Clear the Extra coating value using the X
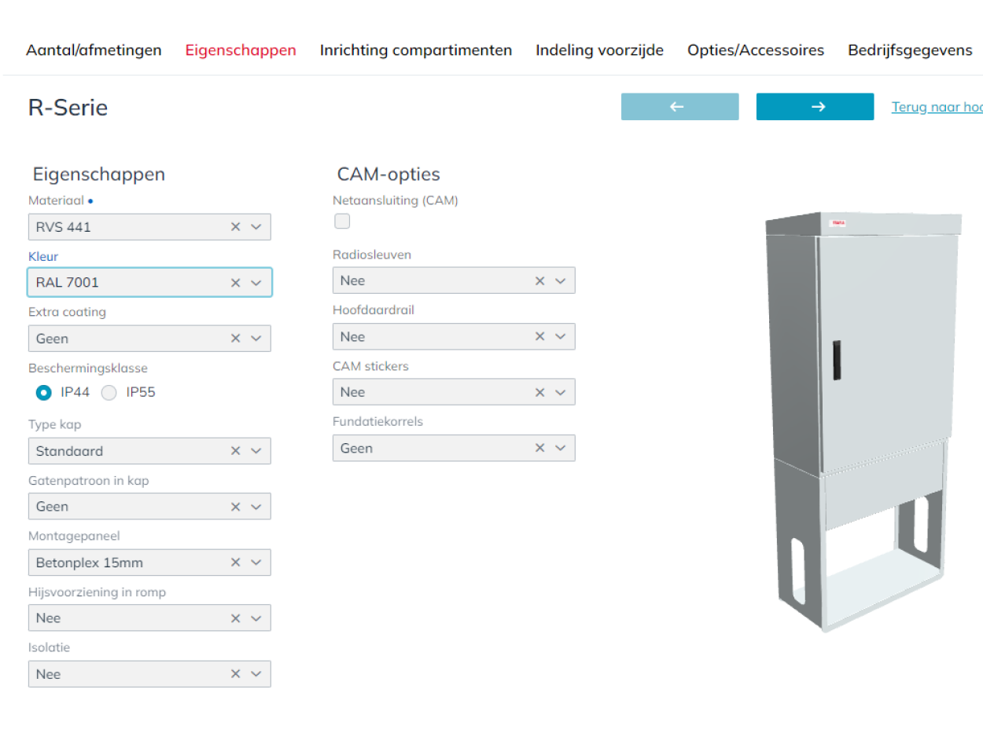The height and width of the screenshot is (737, 983). (235, 338)
